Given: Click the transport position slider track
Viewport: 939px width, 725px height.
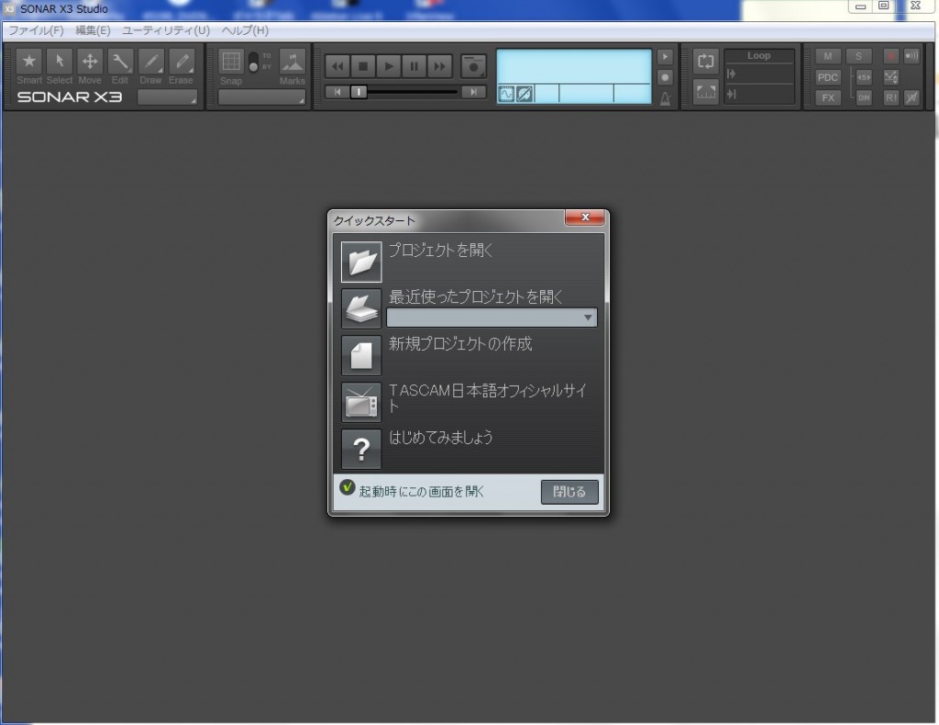Looking at the screenshot, I should click(404, 92).
